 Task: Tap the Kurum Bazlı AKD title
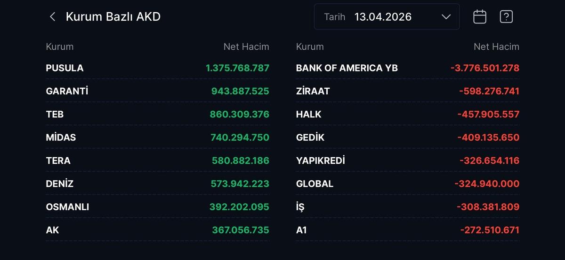pos(113,17)
